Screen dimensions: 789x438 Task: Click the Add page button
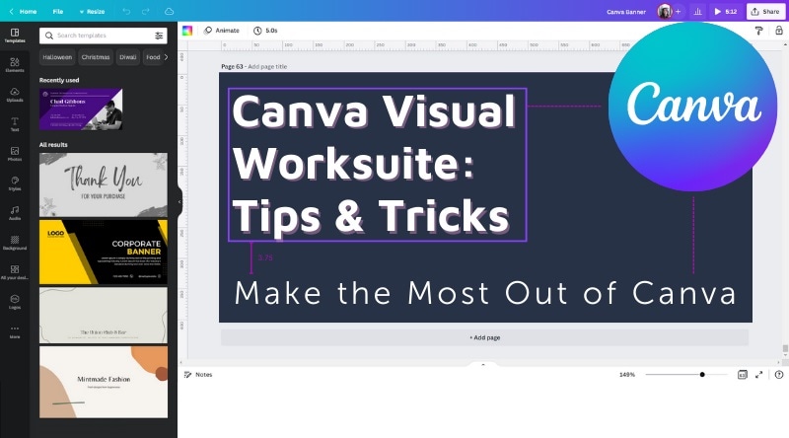[x=484, y=337]
